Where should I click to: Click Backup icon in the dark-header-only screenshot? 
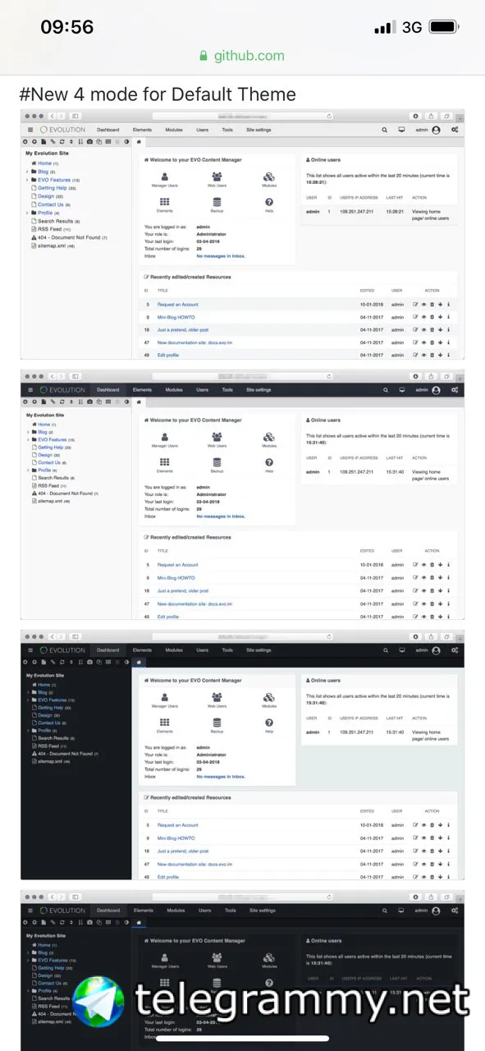tap(217, 462)
